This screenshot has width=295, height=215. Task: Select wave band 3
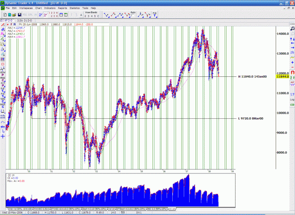pos(88,16)
